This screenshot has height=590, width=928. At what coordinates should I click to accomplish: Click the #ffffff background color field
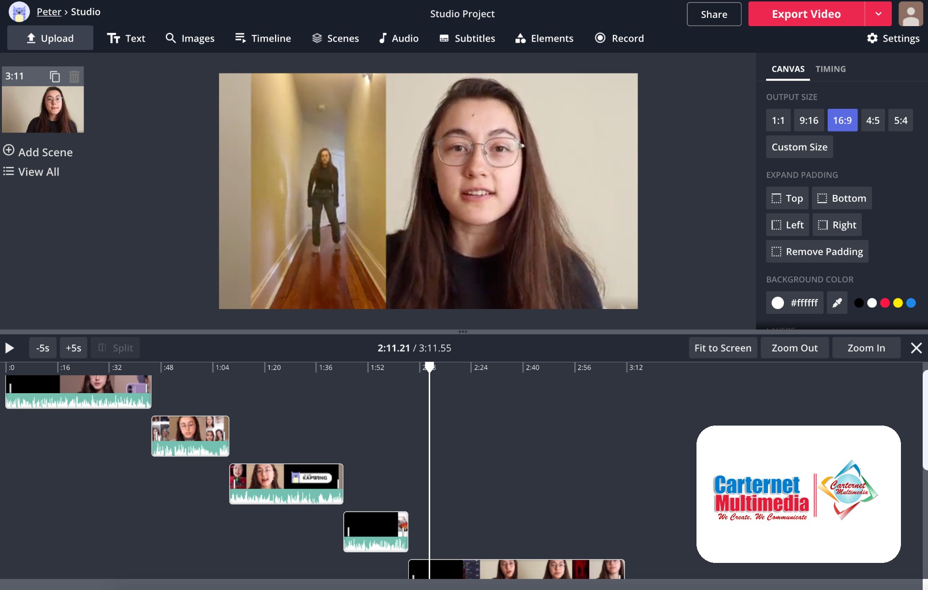click(x=795, y=303)
